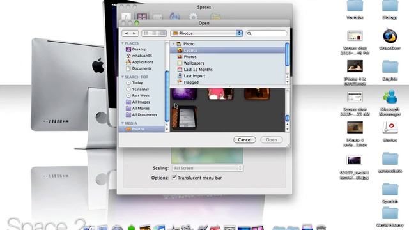Select Photos under MEDIA in sidebar

click(142, 129)
